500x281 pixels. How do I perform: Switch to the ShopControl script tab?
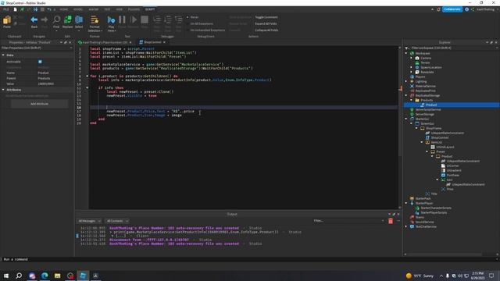pos(152,42)
